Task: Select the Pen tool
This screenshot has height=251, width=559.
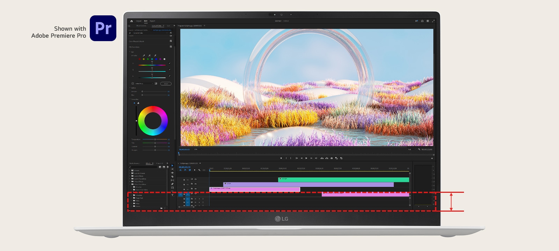Action: pos(172,184)
